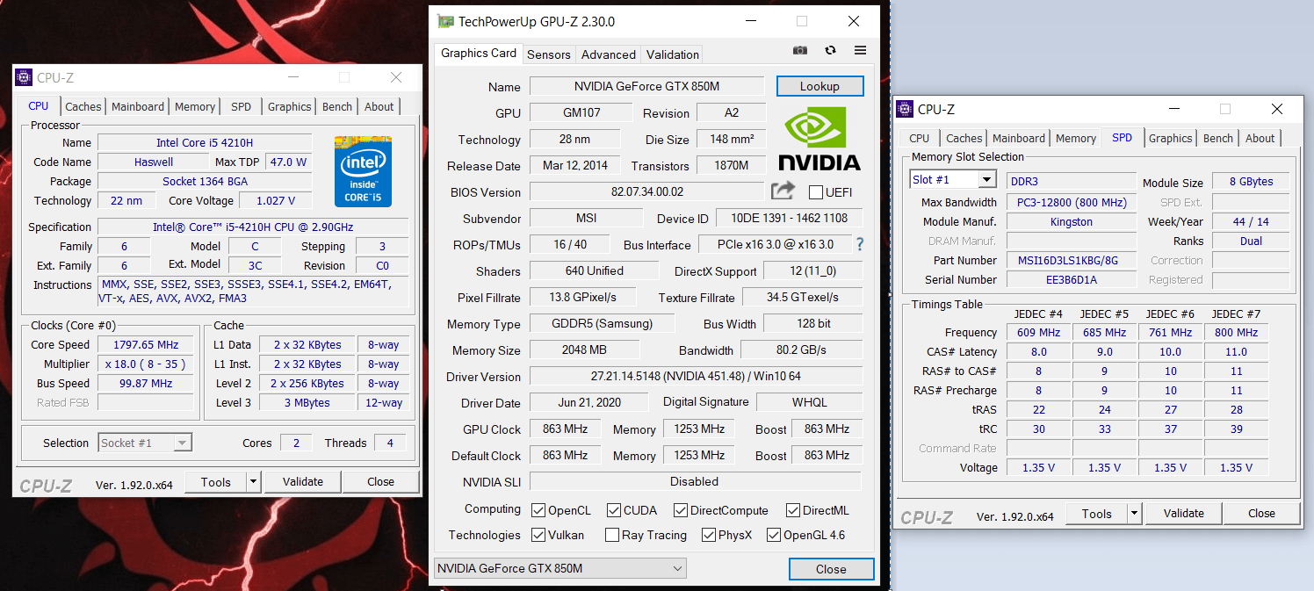Toggle PhysX checkbox

[709, 535]
